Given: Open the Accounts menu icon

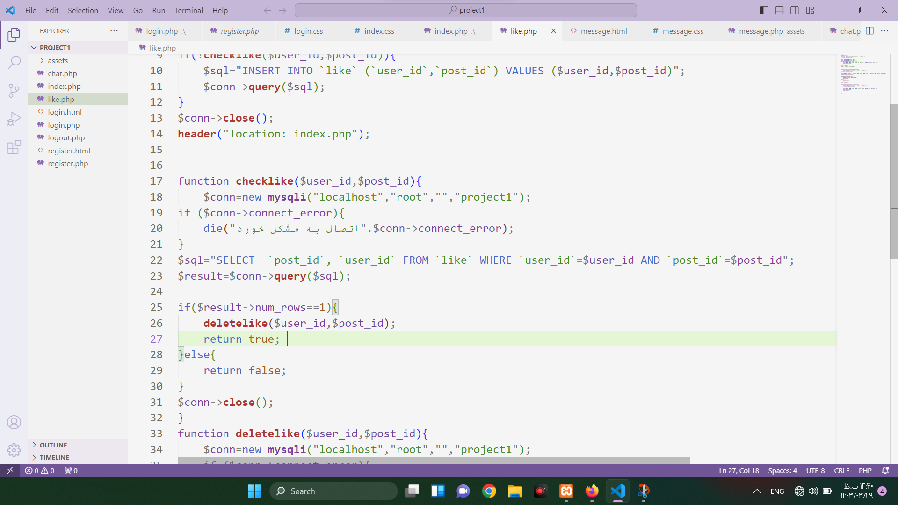Looking at the screenshot, I should 14,422.
